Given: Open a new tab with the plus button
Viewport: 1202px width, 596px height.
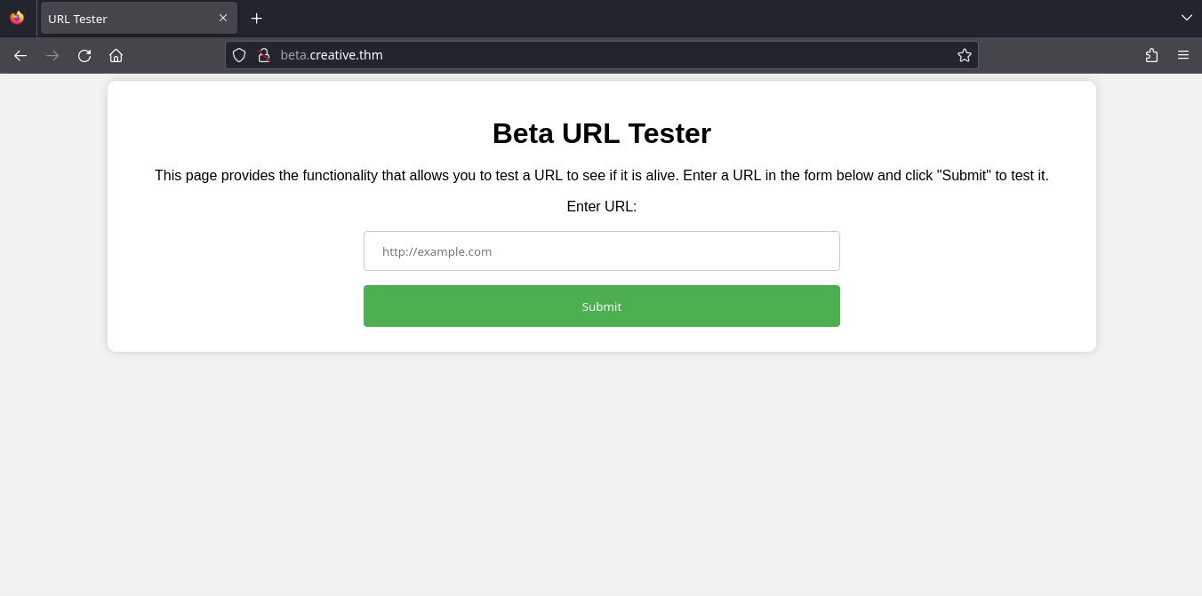Looking at the screenshot, I should tap(257, 19).
